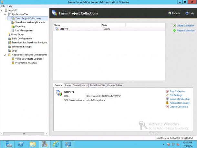Click the Build Configuration icon
This screenshot has width=197, height=148.
[x=9, y=39]
